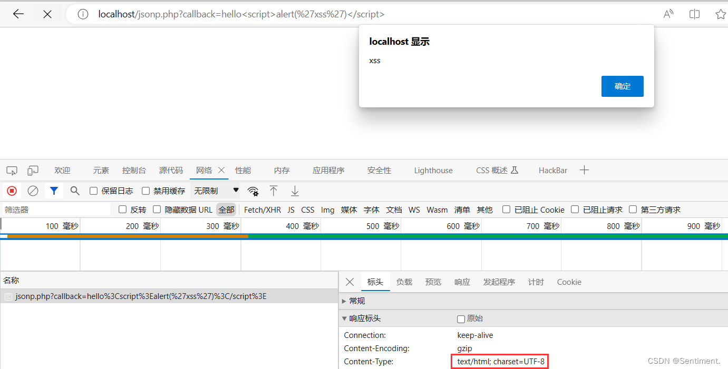
Task: Filter requests by WS type
Action: (x=414, y=210)
